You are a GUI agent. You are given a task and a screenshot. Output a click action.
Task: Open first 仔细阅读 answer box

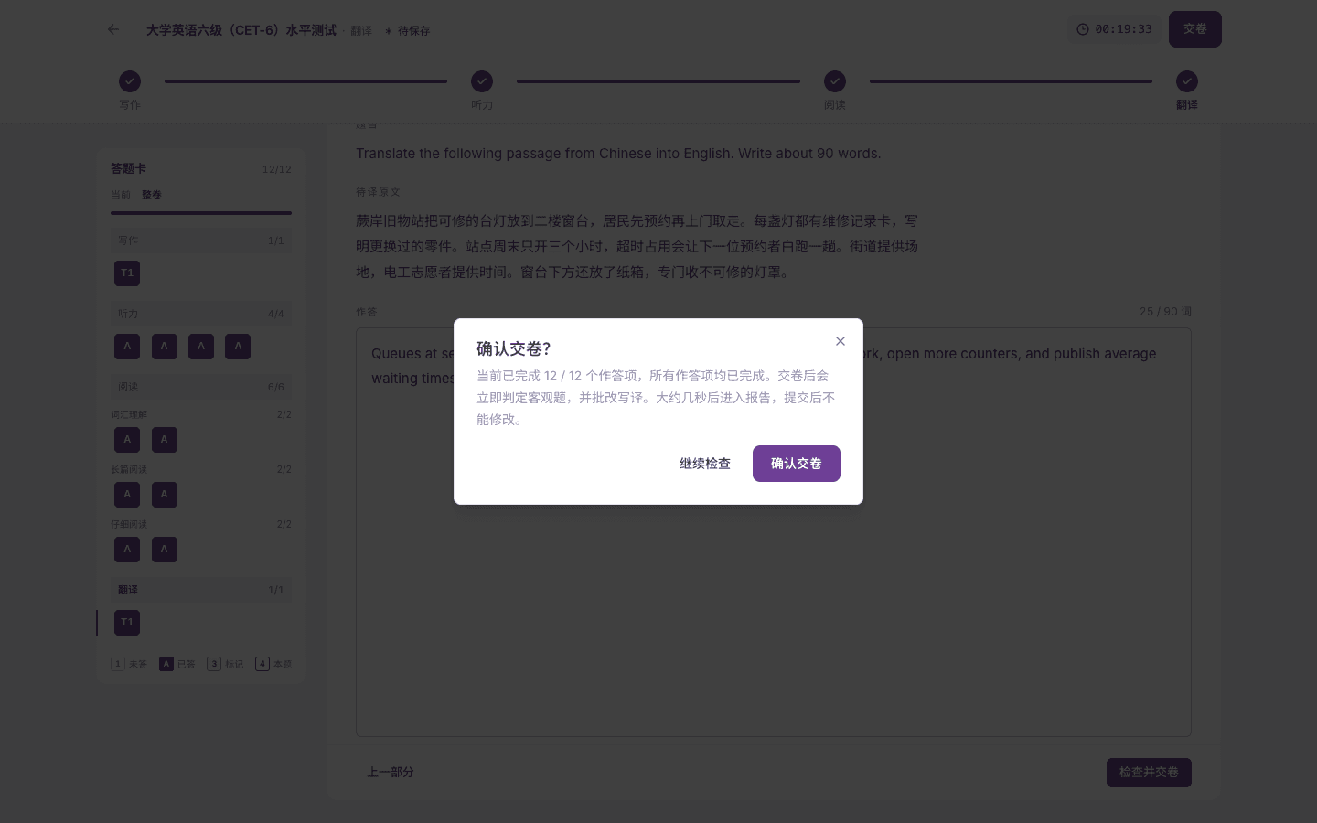tap(127, 550)
